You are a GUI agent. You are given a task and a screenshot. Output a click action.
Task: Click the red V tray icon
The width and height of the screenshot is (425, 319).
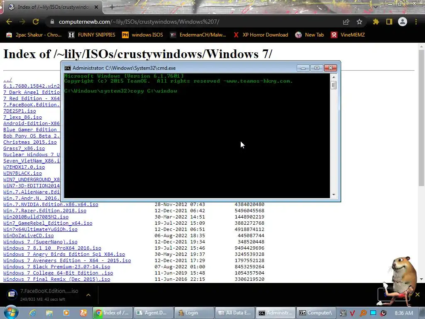point(352,313)
